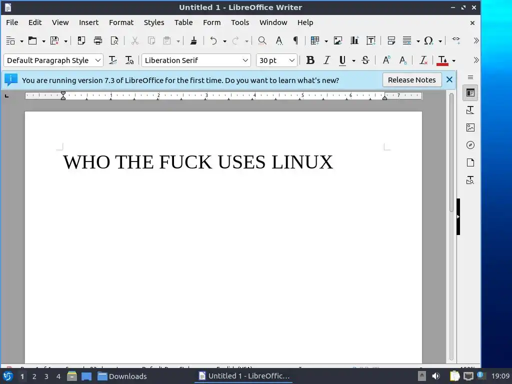Open the underline style dropdown arrow

click(353, 60)
